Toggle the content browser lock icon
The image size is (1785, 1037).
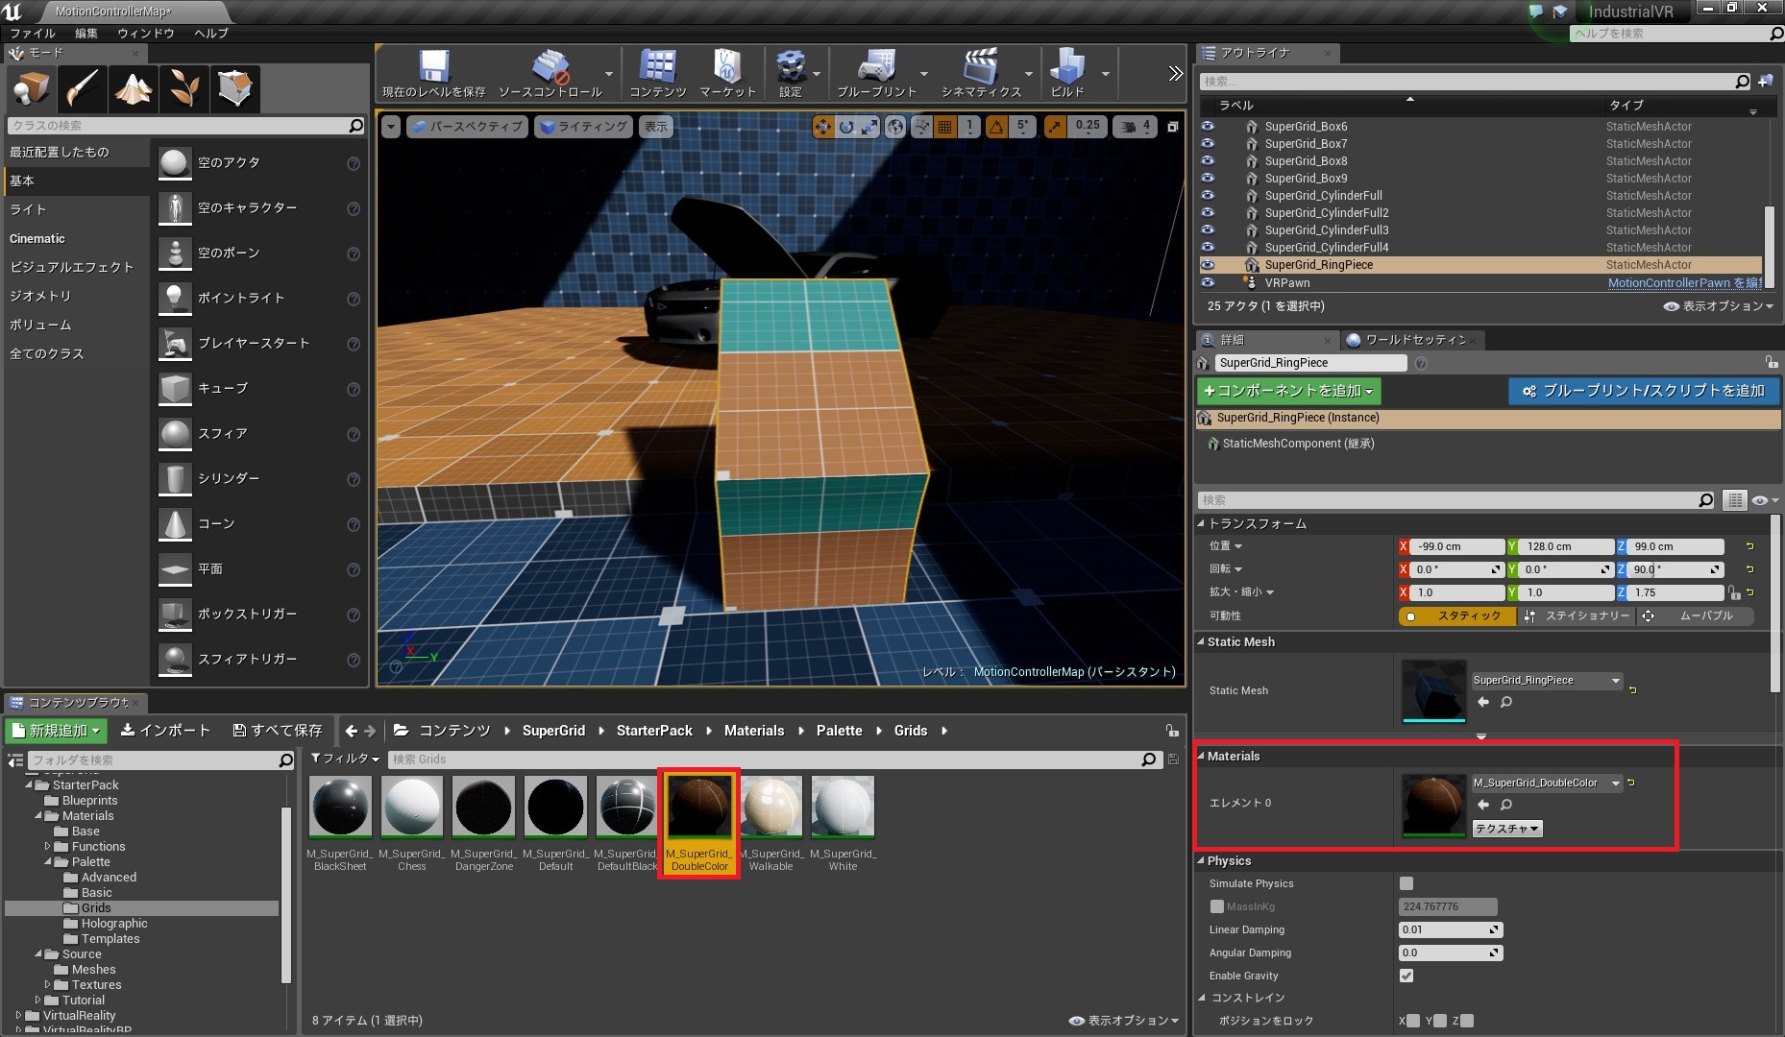[1172, 731]
